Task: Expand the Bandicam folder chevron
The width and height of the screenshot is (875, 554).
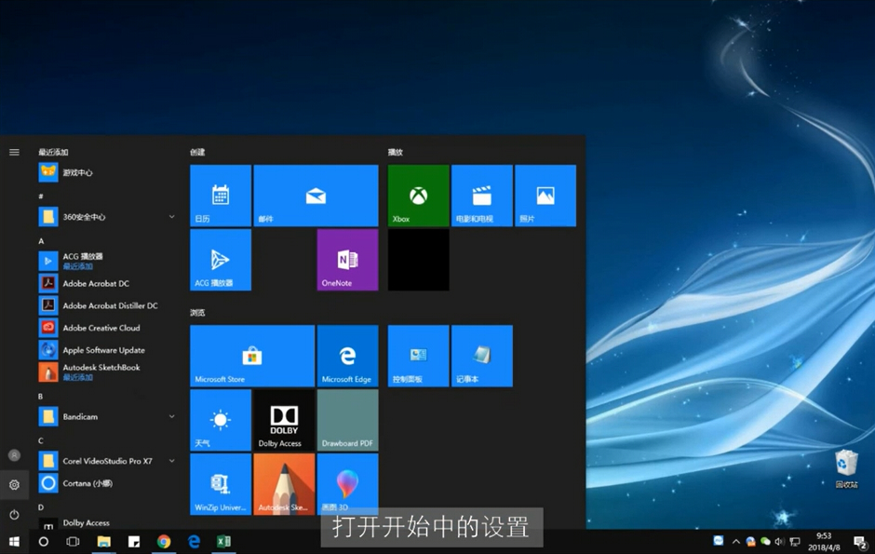Action: pos(172,416)
